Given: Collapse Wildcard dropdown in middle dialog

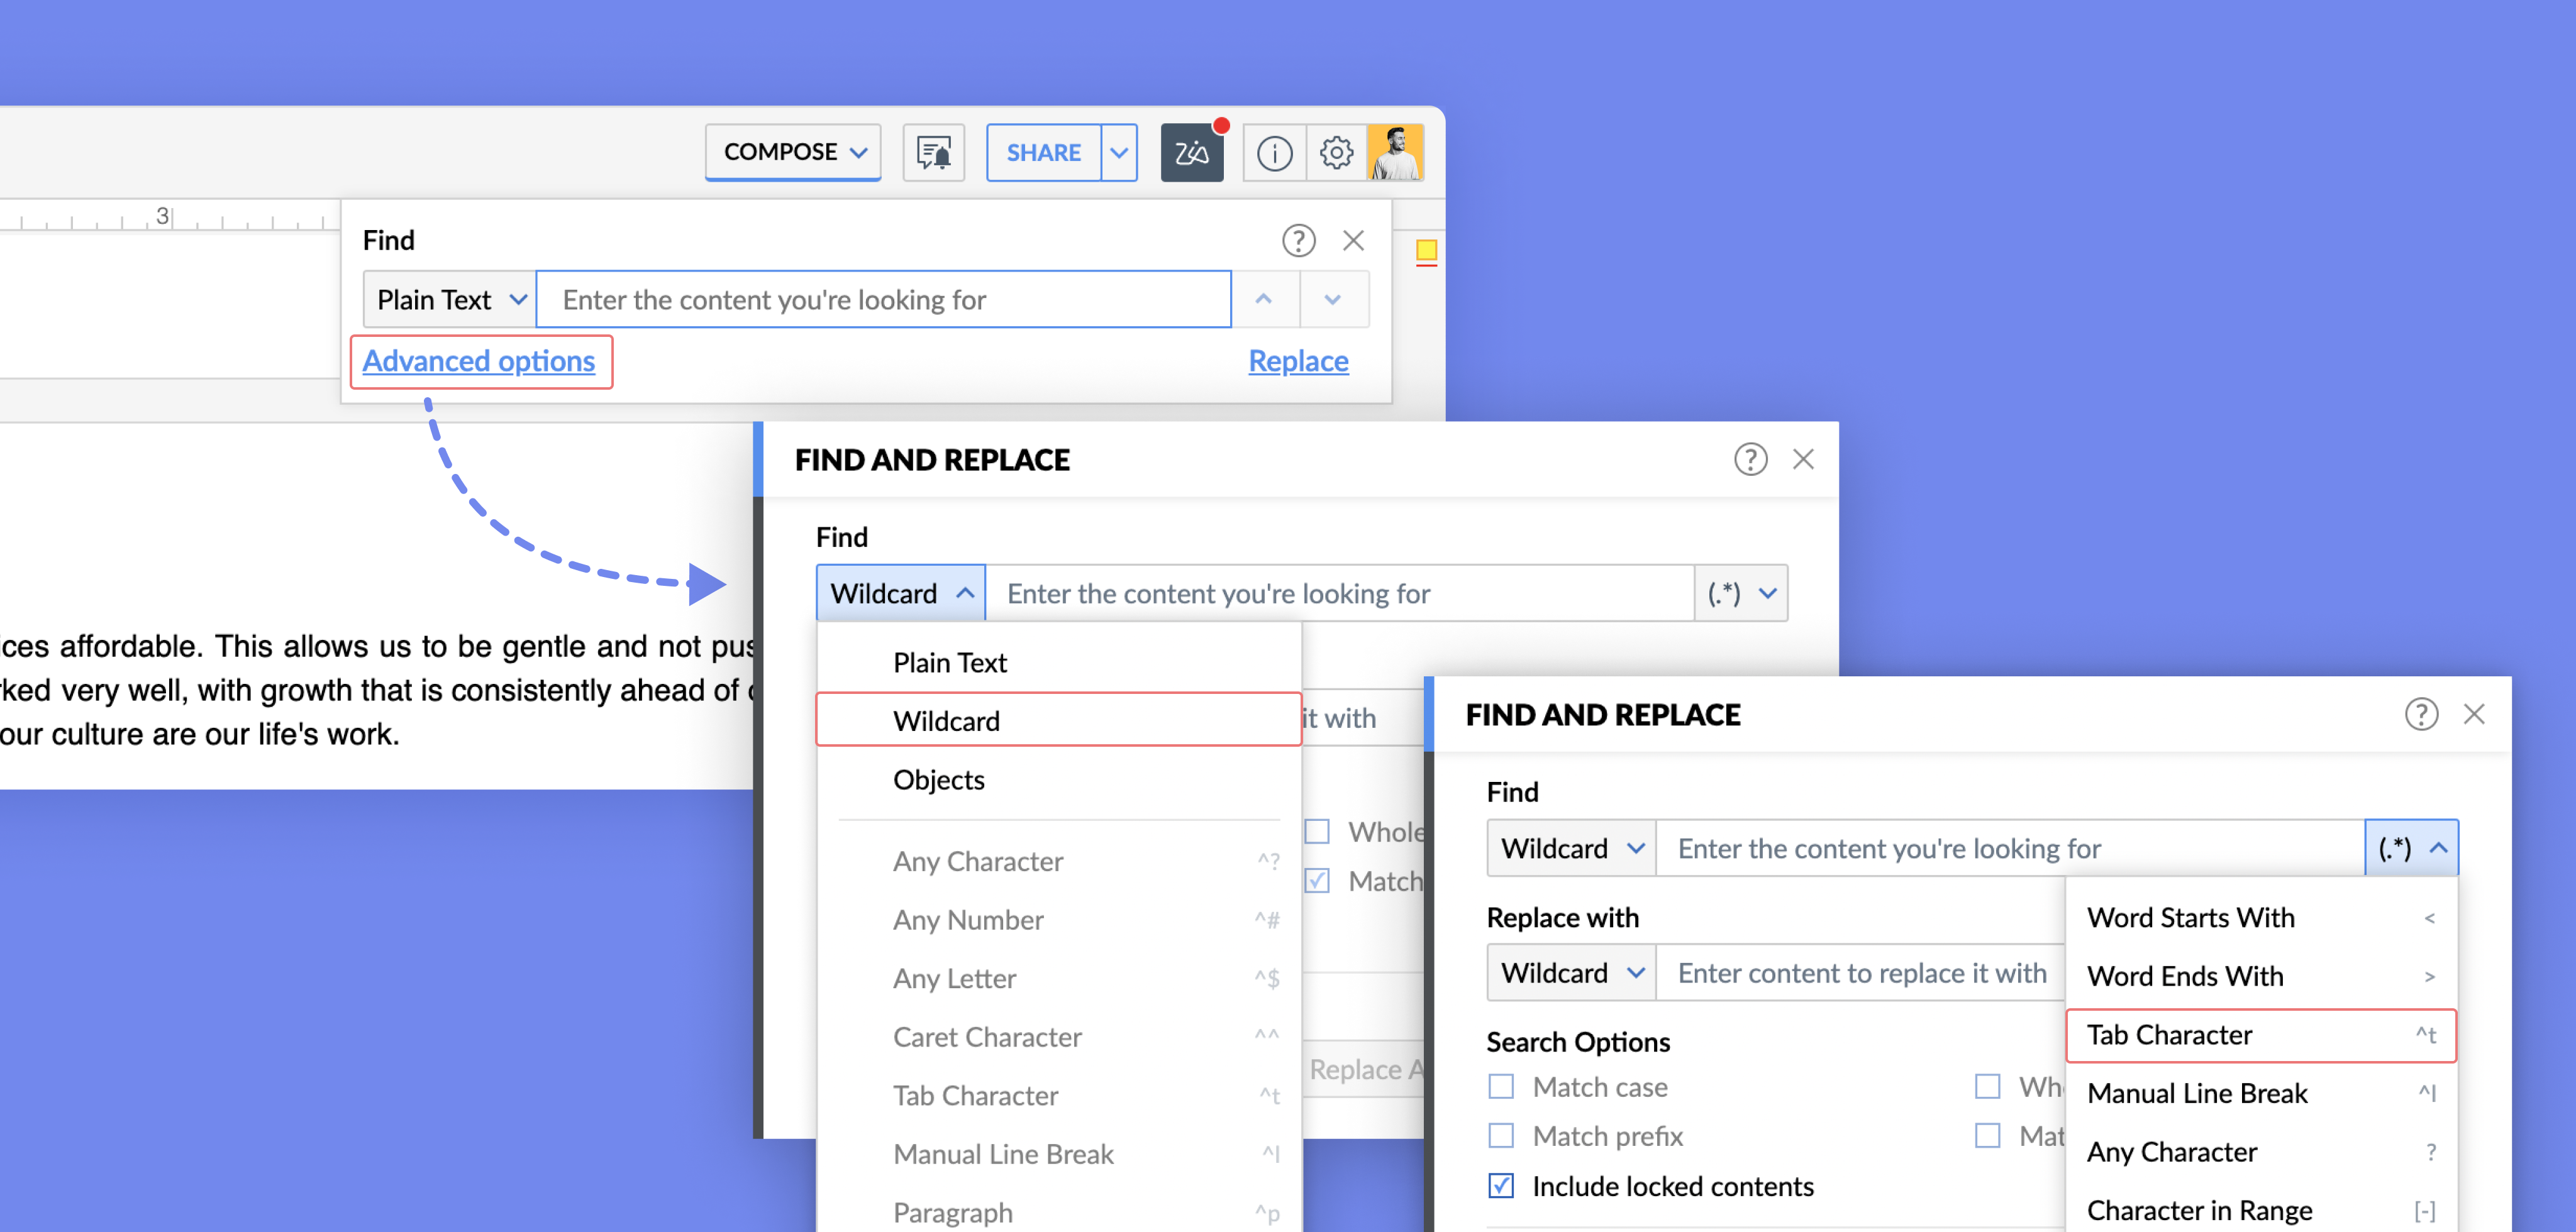Looking at the screenshot, I should (901, 593).
